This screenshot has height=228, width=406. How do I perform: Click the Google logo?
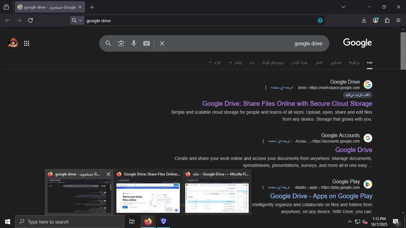[357, 43]
